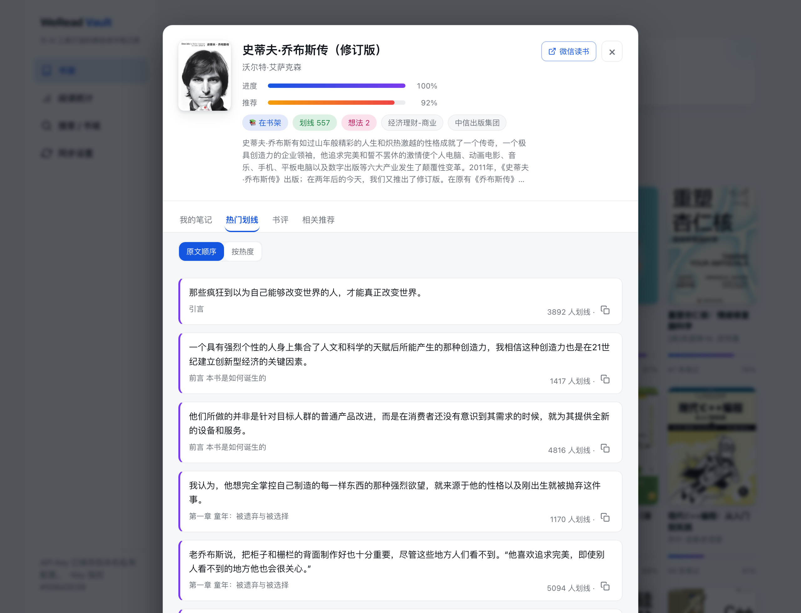Click the highlight starting 我认为，他想完全掌控
Image resolution: width=801 pixels, height=613 pixels.
(x=401, y=501)
